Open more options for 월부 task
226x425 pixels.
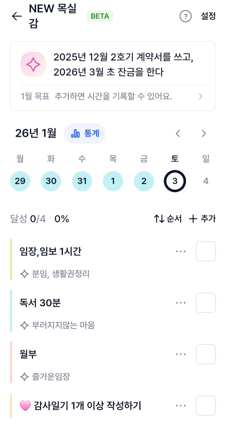[181, 354]
